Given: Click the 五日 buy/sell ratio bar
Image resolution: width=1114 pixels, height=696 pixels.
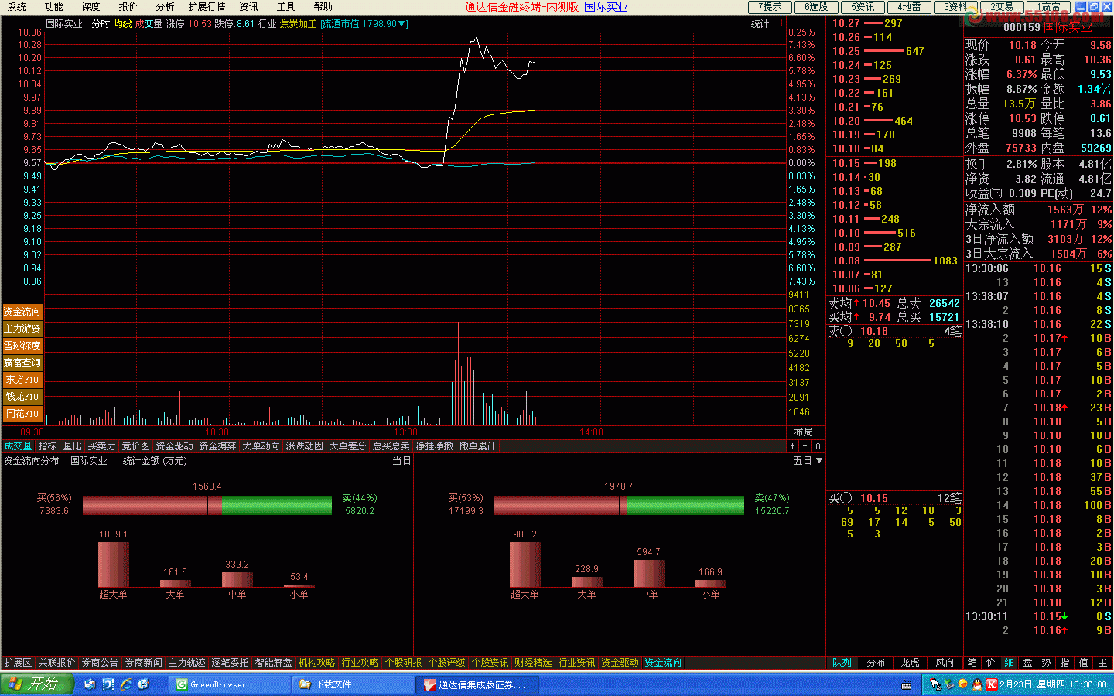Looking at the screenshot, I should click(619, 505).
